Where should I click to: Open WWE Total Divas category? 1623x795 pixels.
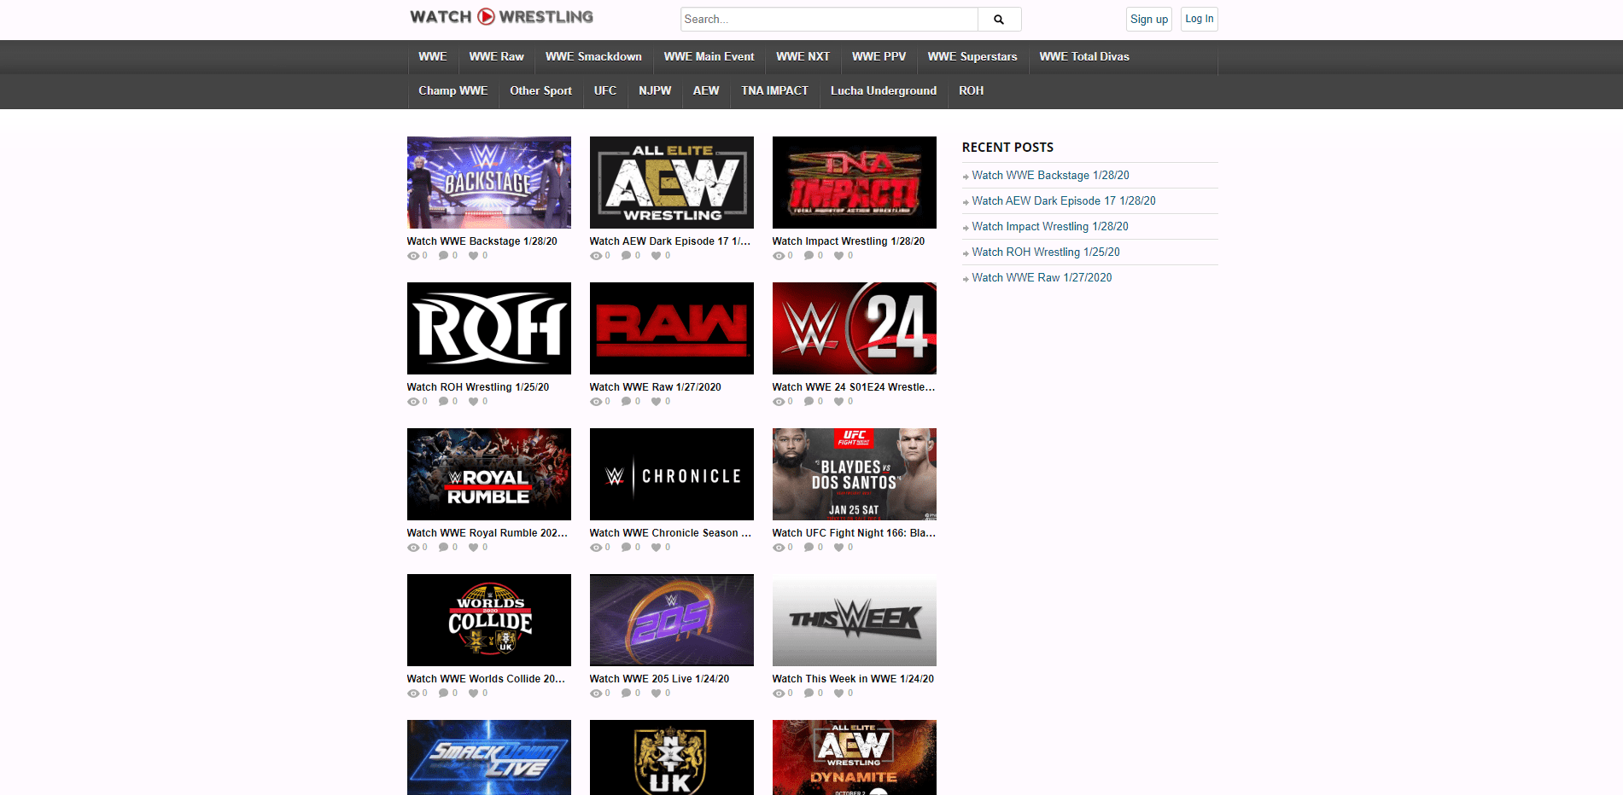point(1084,57)
